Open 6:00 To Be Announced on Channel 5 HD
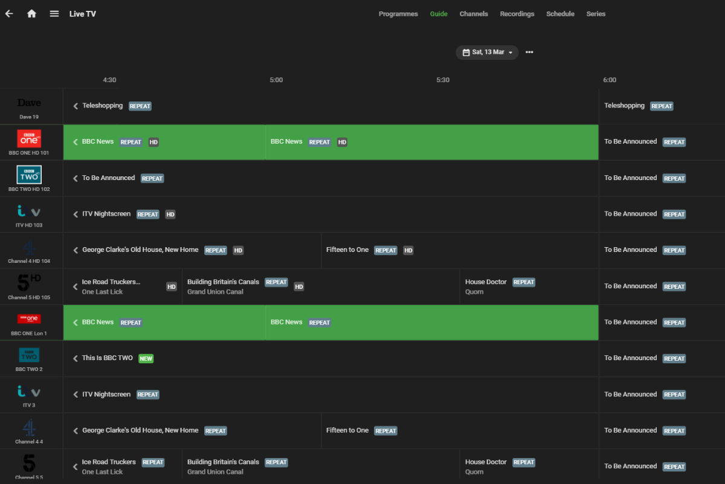The image size is (725, 484). (662, 286)
